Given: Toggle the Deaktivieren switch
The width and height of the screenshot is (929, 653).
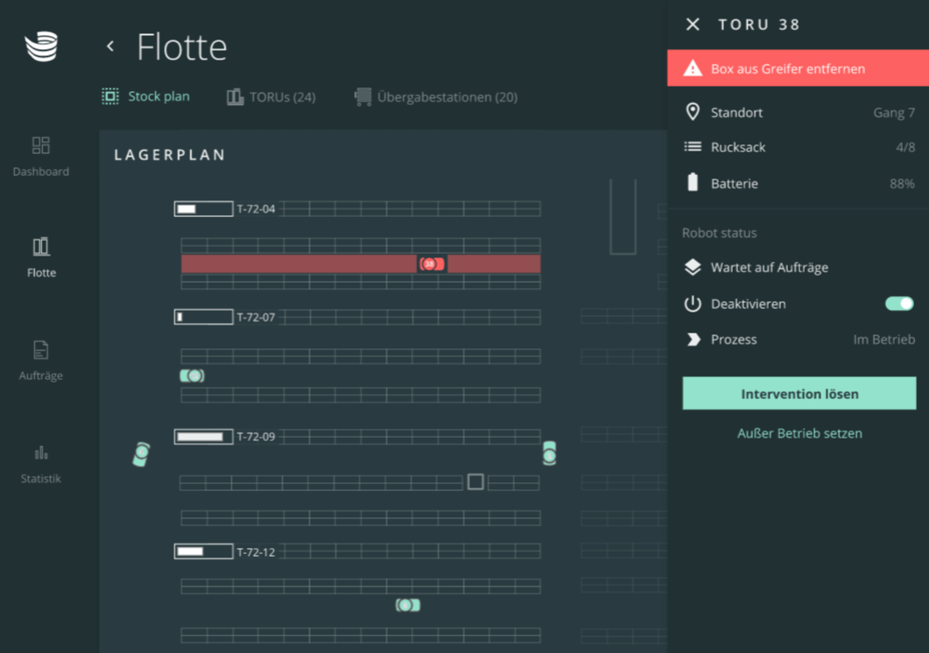Looking at the screenshot, I should point(898,304).
